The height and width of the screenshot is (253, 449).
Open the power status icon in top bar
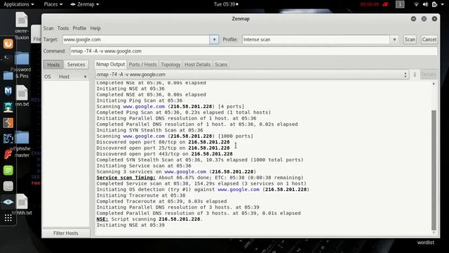point(434,4)
